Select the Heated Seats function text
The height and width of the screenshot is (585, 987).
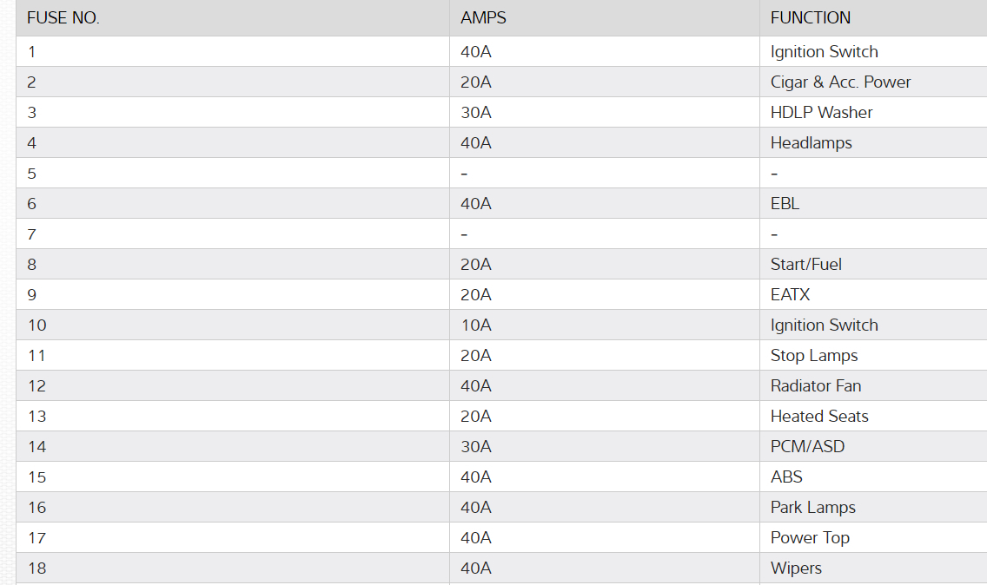[818, 417]
